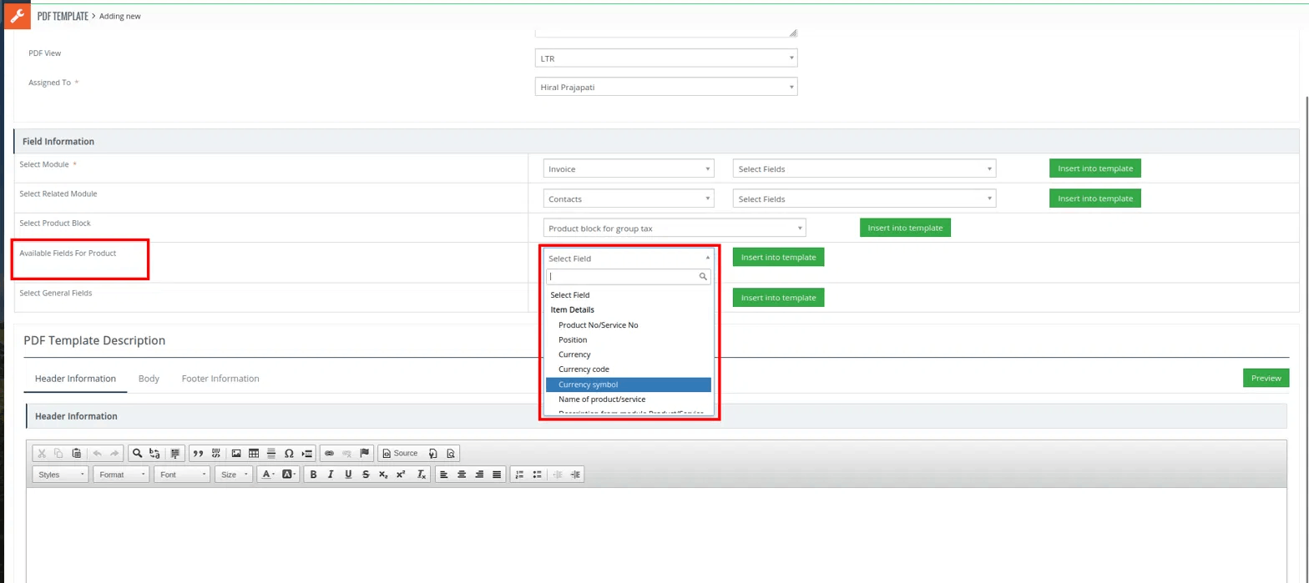The height and width of the screenshot is (583, 1309).
Task: Open the Contacts related module dropdown
Action: click(629, 199)
